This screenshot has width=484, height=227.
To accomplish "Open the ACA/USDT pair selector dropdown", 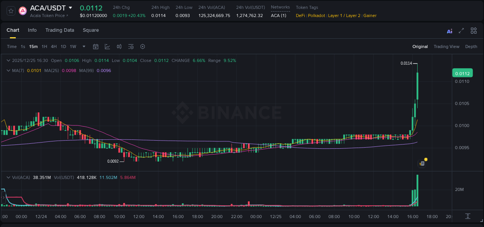I will pos(71,7).
